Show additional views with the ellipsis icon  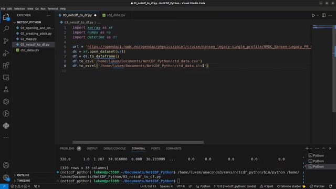pos(6,138)
